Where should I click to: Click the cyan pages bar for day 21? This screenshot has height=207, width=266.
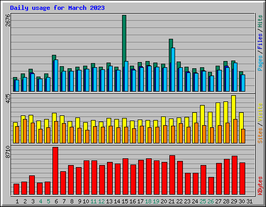tap(173, 69)
